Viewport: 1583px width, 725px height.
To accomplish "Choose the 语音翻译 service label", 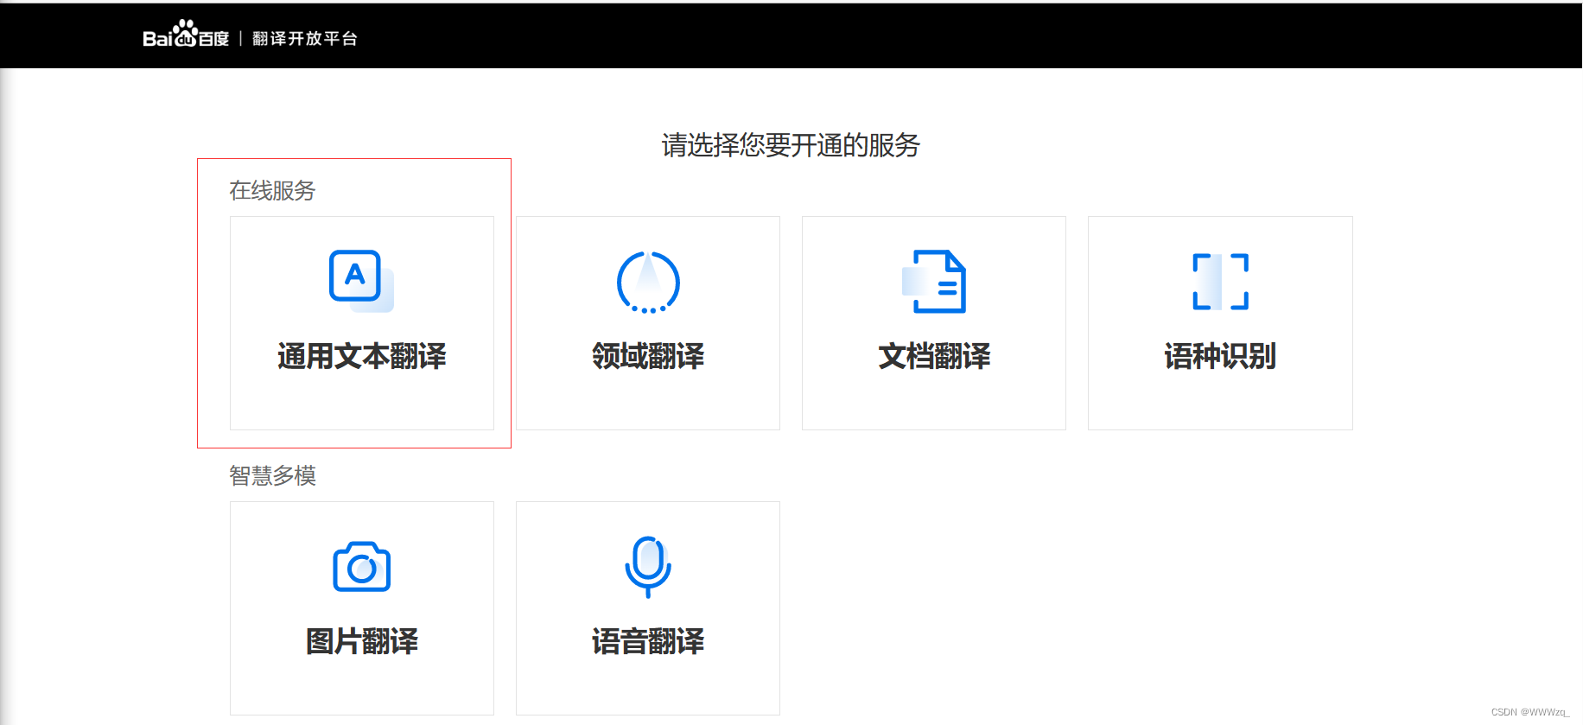I will point(648,641).
